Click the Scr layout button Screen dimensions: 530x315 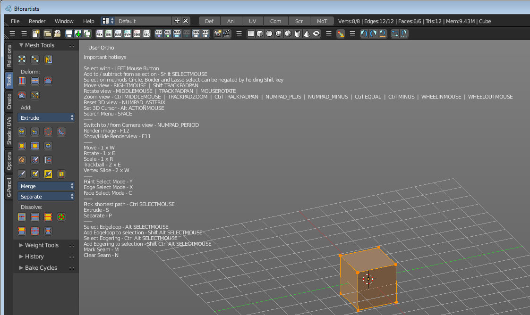299,21
